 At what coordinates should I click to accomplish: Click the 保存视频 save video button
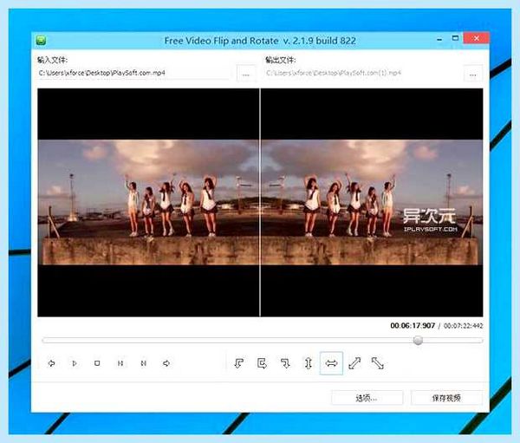(x=446, y=398)
